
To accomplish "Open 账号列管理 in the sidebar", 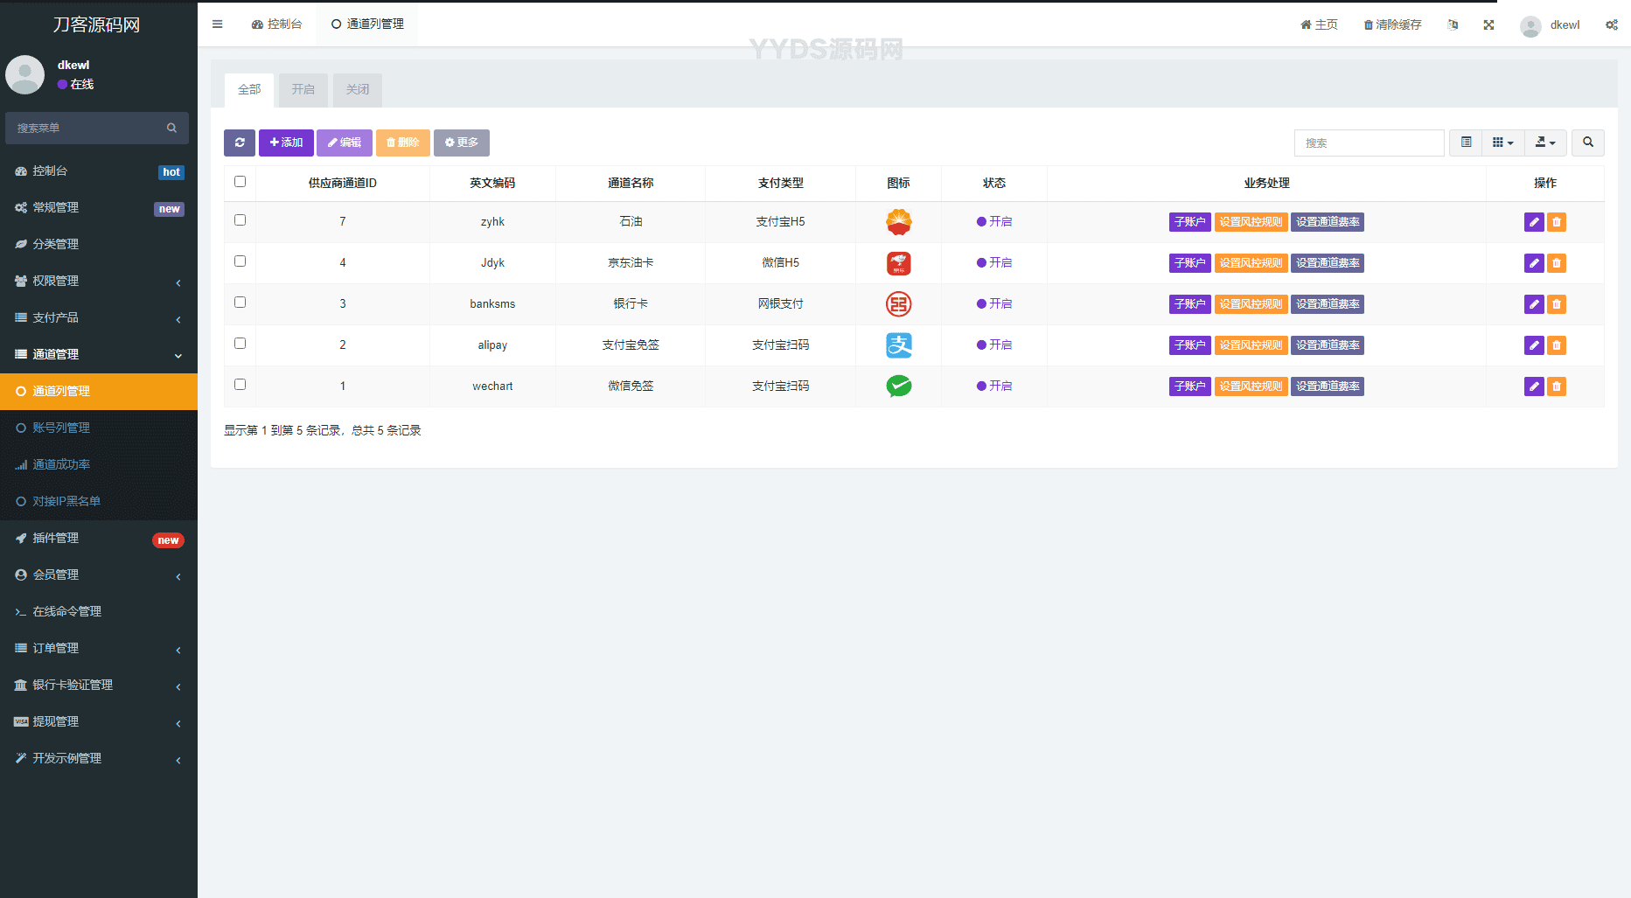I will 99,428.
